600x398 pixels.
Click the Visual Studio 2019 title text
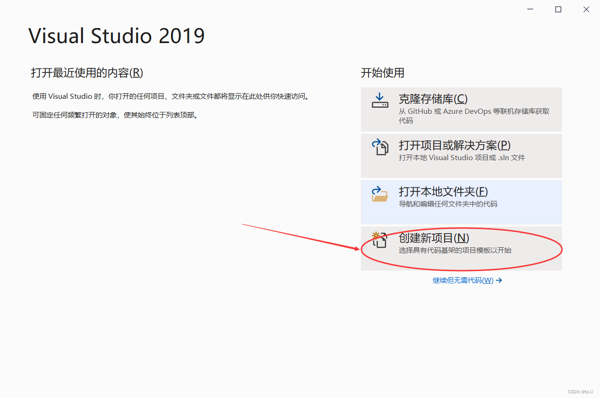pos(117,36)
